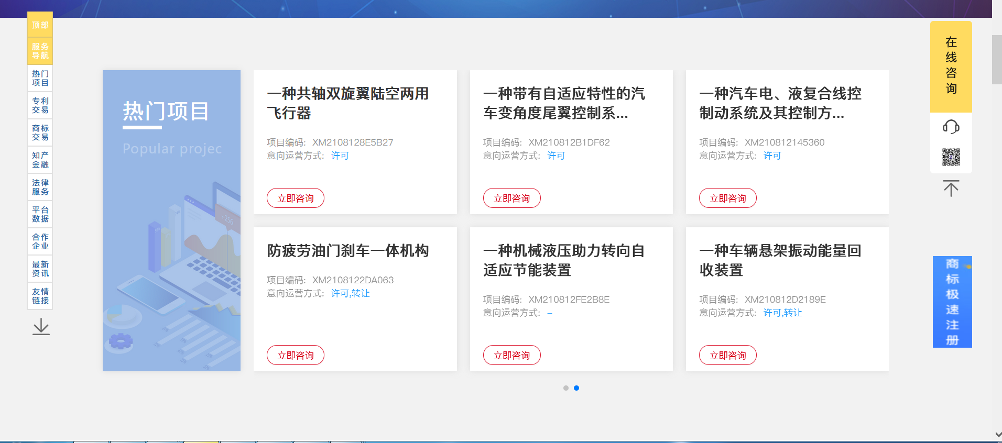
Task: Click the page vertical scrollbar thumb
Action: [997, 59]
